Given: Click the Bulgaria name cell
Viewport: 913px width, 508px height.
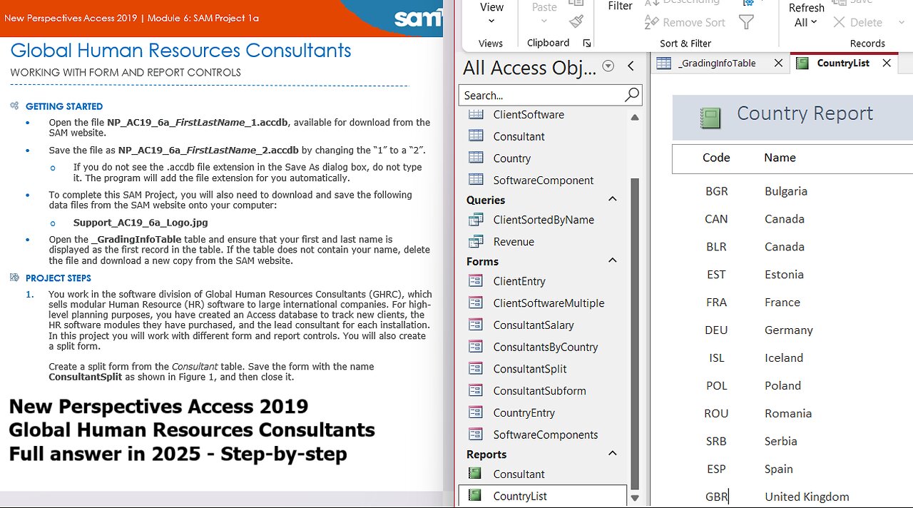Looking at the screenshot, I should (x=786, y=191).
